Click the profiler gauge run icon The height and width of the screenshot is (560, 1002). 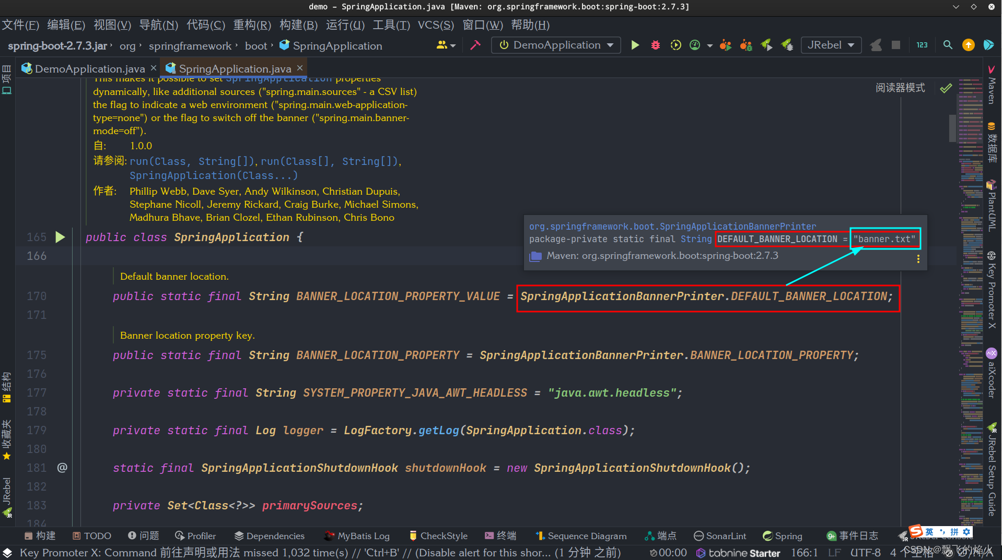(695, 45)
